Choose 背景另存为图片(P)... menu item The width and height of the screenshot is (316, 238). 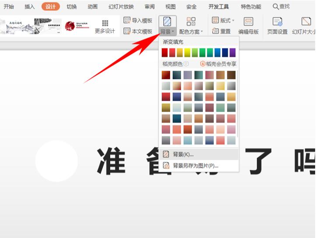(x=199, y=166)
